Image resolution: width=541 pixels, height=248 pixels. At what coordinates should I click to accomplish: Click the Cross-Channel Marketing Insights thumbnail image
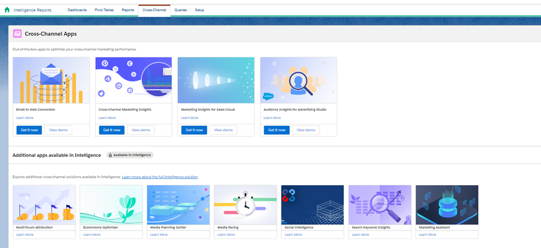click(134, 80)
